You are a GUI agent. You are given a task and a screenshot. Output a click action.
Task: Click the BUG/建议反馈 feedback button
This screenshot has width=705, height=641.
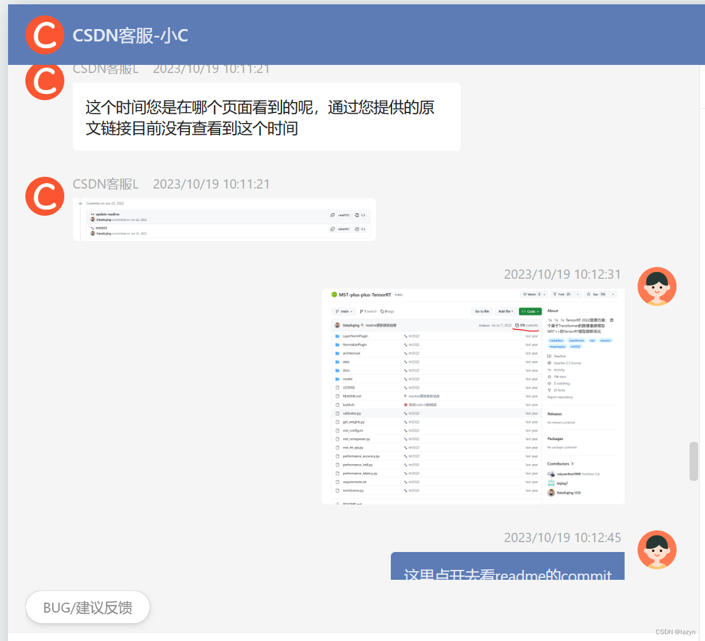point(88,607)
